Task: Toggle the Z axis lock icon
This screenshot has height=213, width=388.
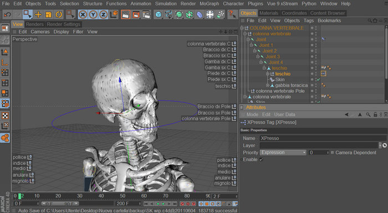Action: (x=104, y=14)
